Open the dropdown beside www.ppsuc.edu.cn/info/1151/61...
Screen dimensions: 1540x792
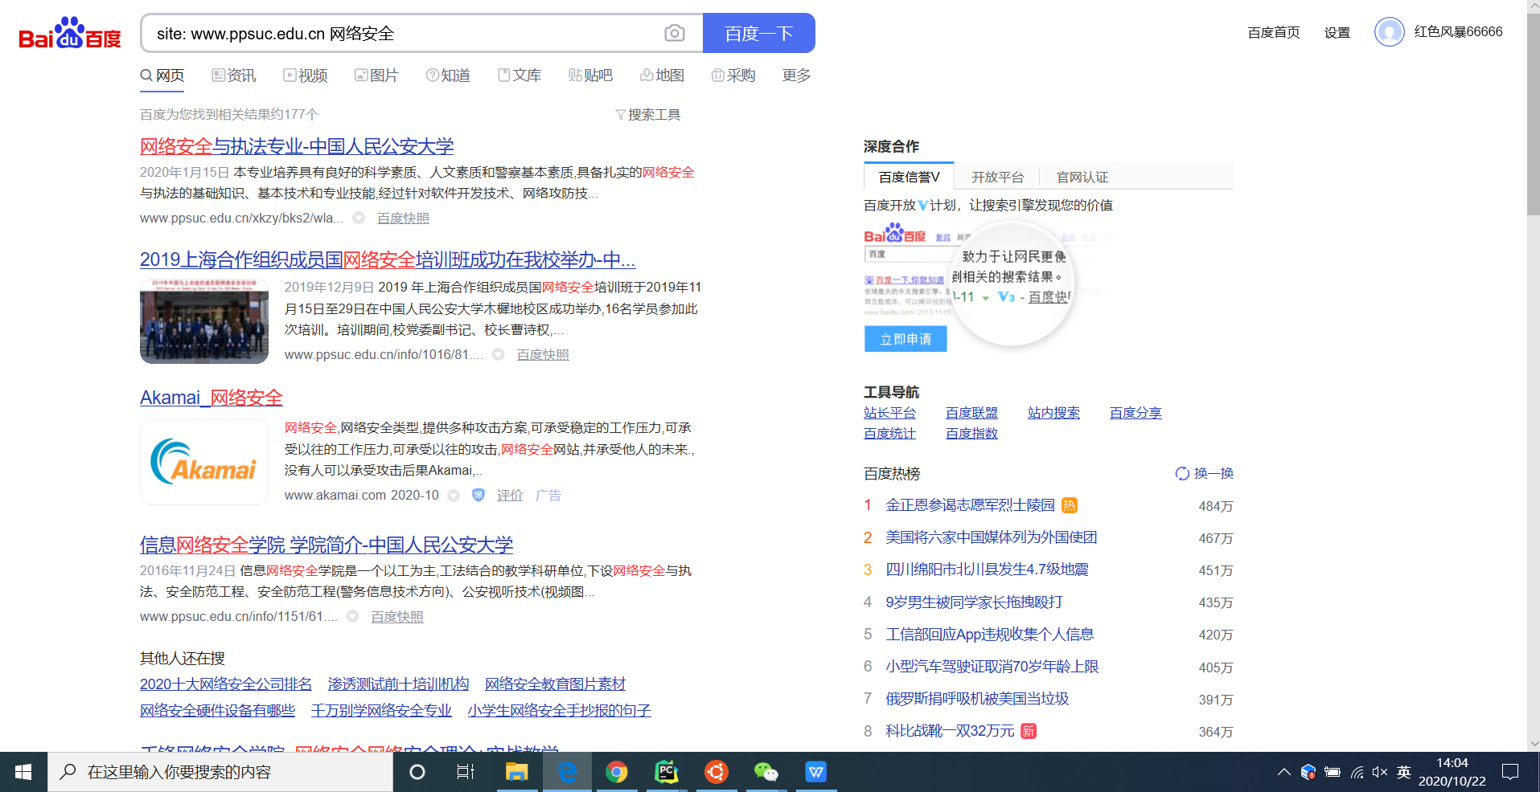click(x=353, y=616)
